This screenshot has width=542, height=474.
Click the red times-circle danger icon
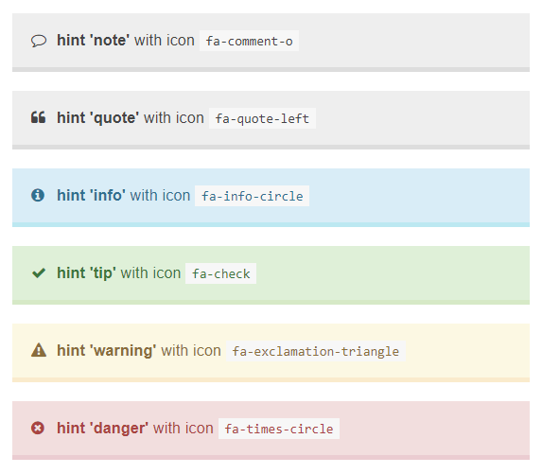coord(38,428)
